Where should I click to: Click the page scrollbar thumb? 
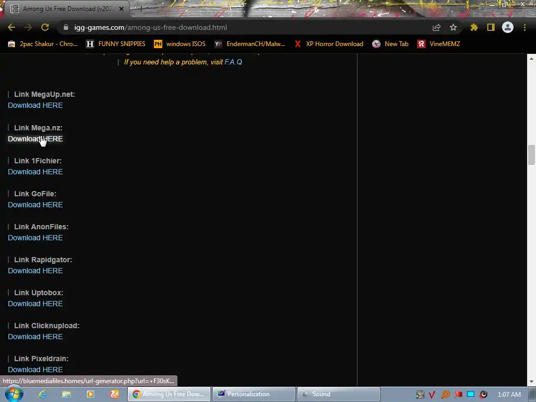(x=531, y=154)
